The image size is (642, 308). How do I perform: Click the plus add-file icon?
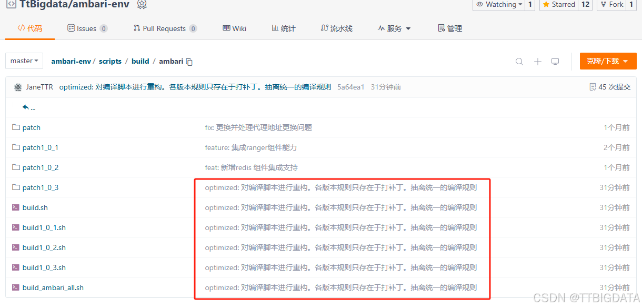tap(537, 62)
